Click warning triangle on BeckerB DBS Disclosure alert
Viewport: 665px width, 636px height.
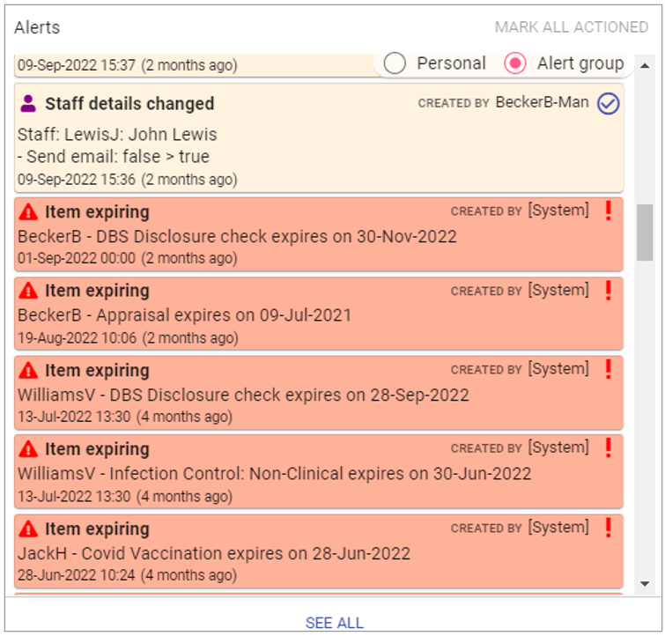pyautogui.click(x=28, y=211)
